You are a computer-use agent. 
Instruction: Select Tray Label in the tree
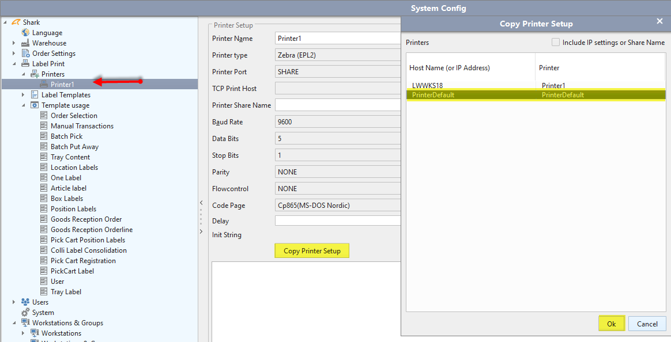coord(66,291)
